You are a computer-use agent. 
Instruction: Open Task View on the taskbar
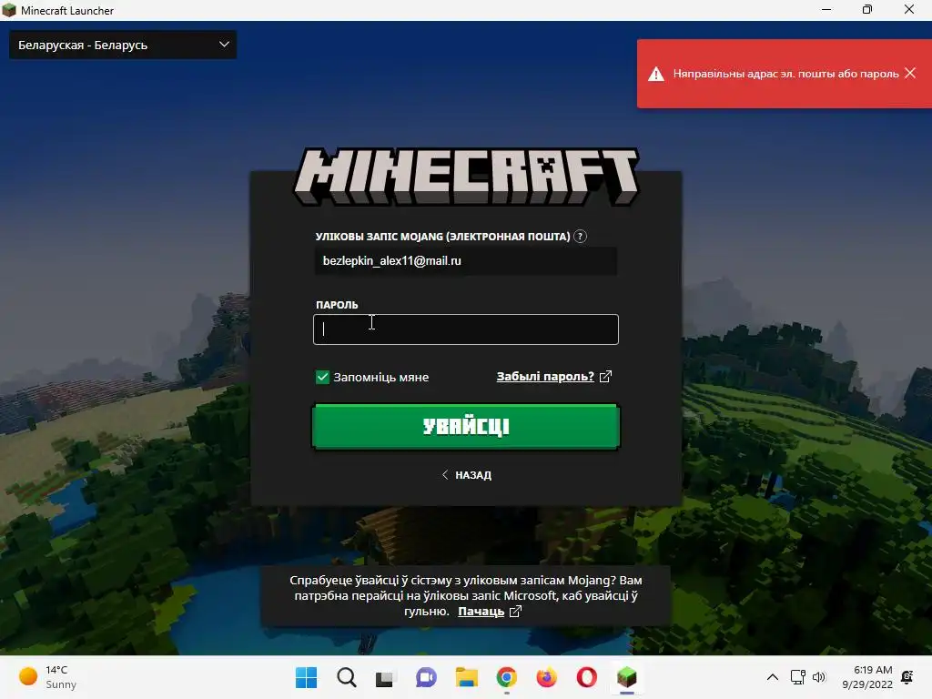coord(385,678)
